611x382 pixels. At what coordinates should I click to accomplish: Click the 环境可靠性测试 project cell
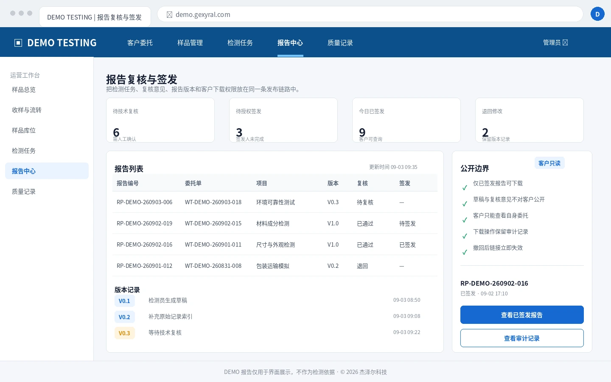(x=275, y=202)
